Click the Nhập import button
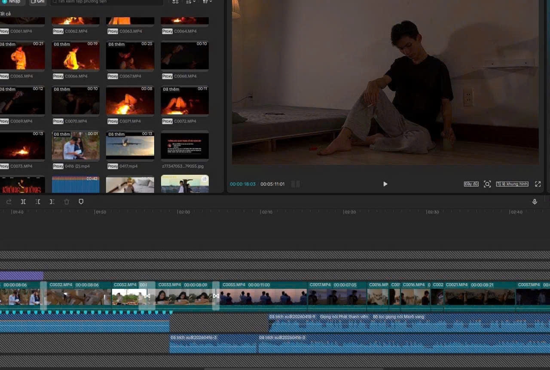This screenshot has height=370, width=550. 12,2
